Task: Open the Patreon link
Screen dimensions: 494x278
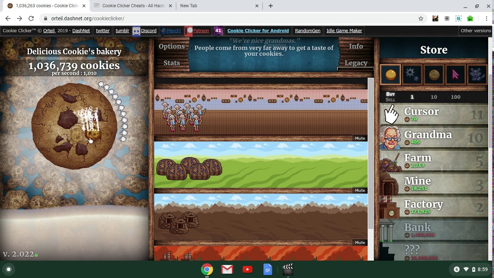Action: pyautogui.click(x=201, y=31)
